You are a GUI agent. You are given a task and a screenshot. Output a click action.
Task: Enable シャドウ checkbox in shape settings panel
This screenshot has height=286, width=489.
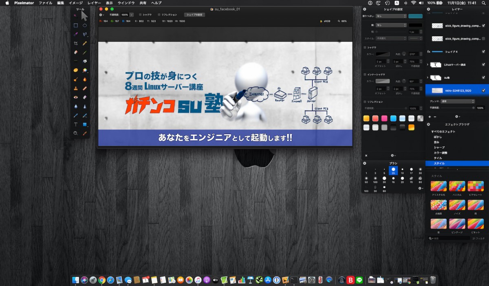pyautogui.click(x=365, y=47)
